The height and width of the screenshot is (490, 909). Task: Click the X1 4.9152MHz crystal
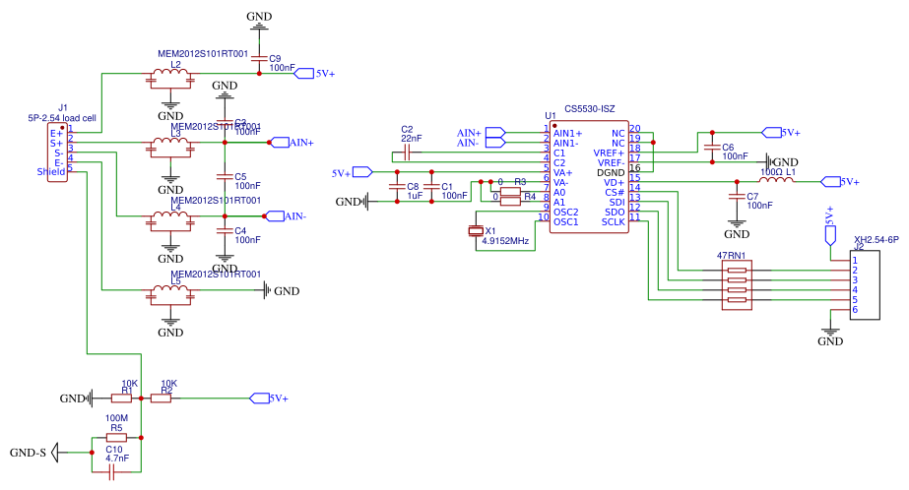(477, 231)
